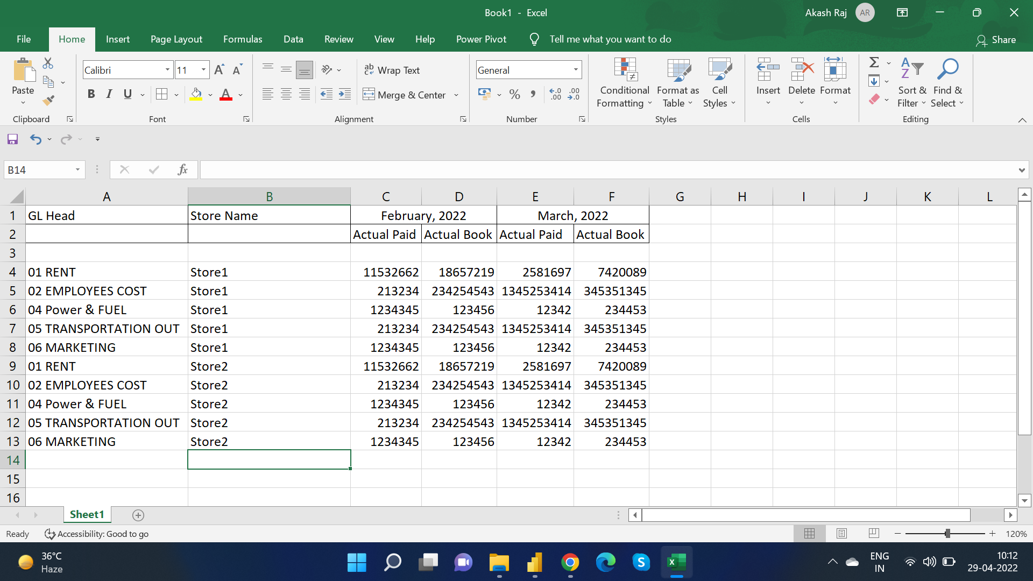Click the Undo arrow icon
This screenshot has width=1033, height=581.
pyautogui.click(x=36, y=139)
